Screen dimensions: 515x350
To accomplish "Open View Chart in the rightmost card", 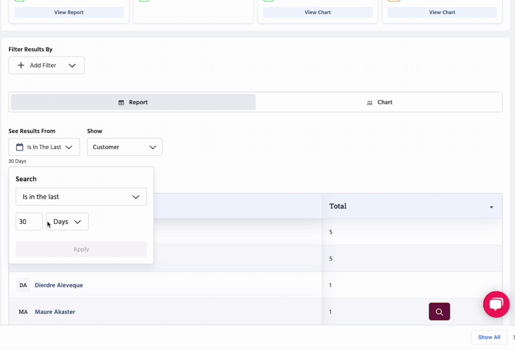I will click(x=442, y=12).
